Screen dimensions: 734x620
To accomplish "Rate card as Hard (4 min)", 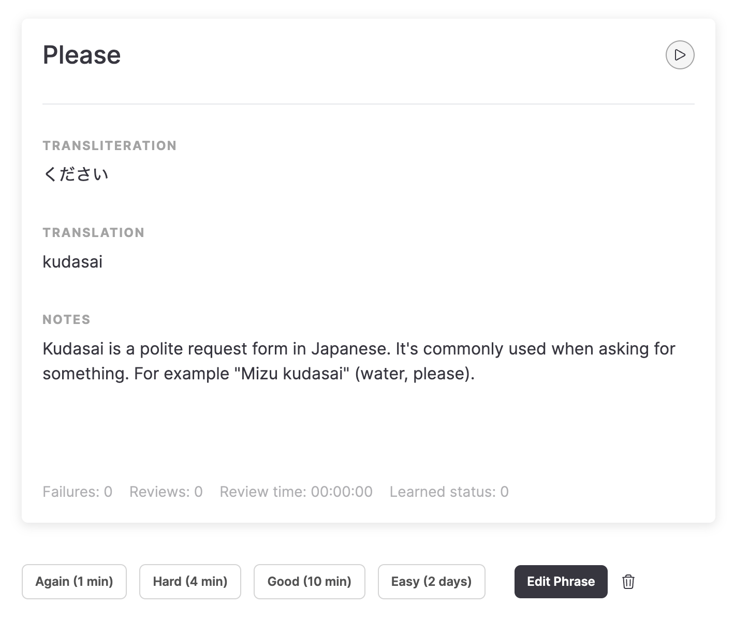I will tap(190, 582).
